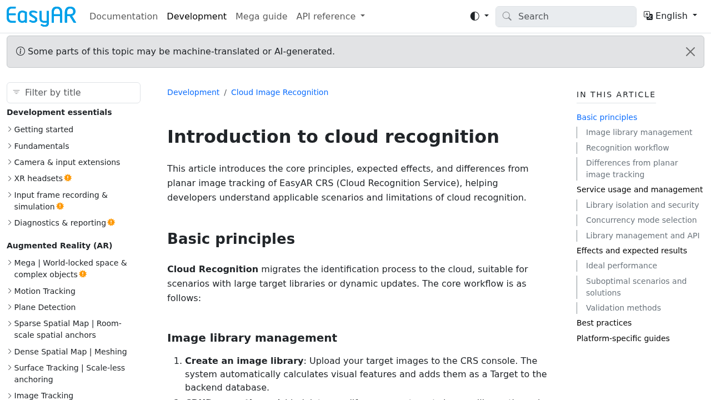
Task: Expand the Sparse Spatial Map chevron
Action: pyautogui.click(x=9, y=323)
